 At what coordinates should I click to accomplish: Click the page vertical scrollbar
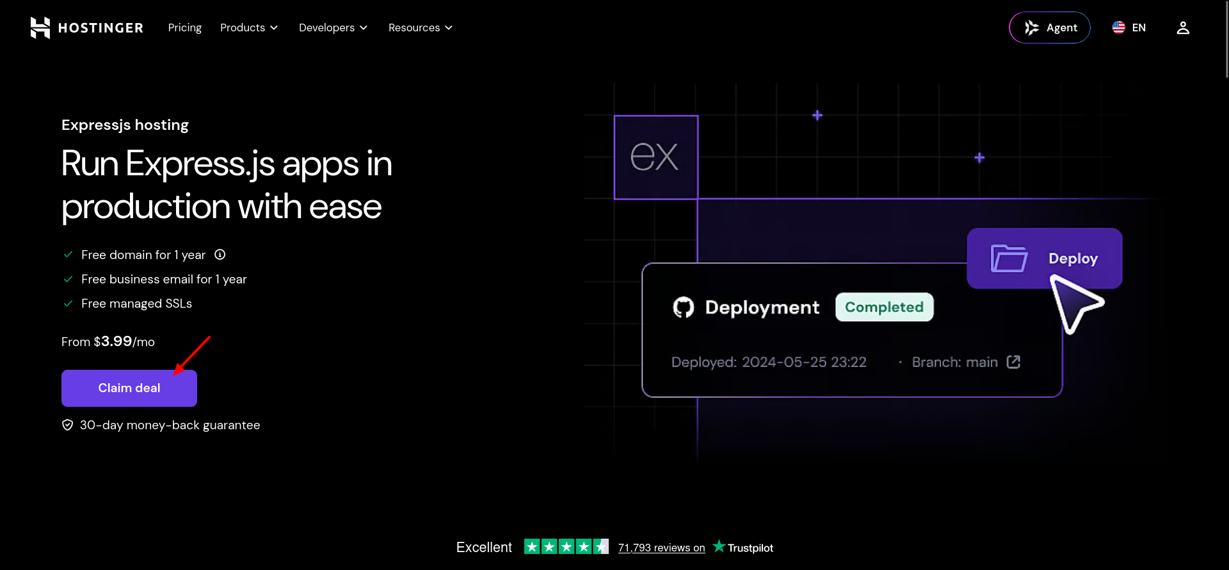[1226, 40]
